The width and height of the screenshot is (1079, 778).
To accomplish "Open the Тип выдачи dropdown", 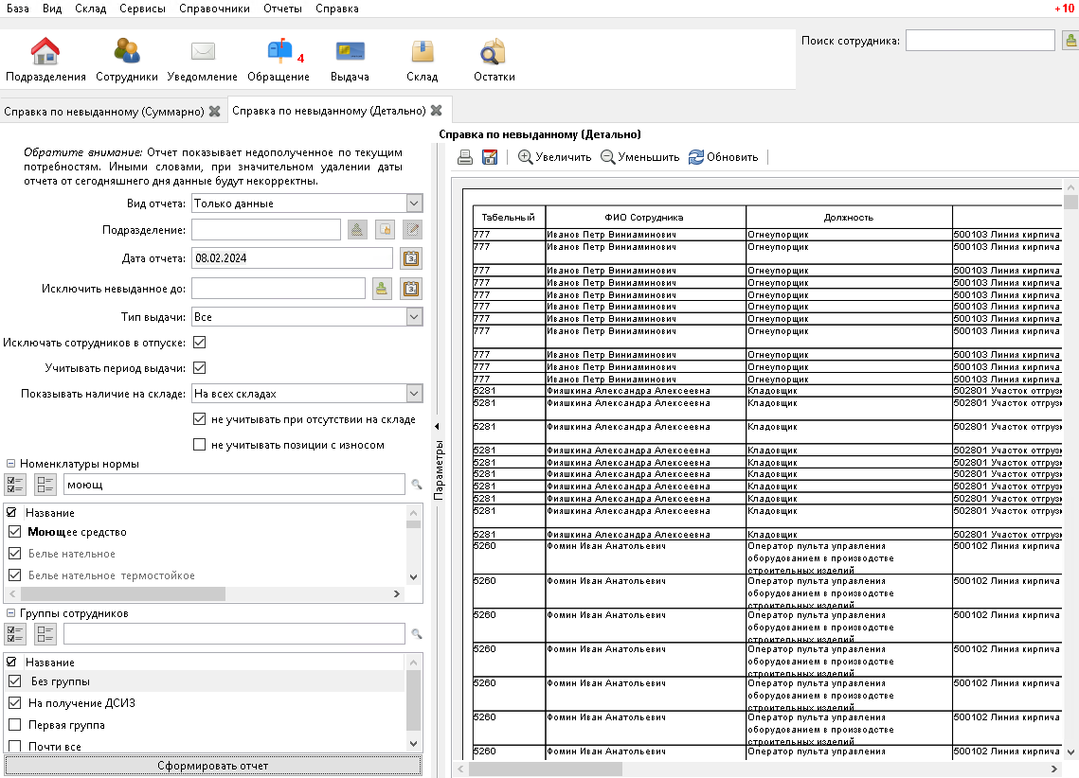I will click(414, 317).
